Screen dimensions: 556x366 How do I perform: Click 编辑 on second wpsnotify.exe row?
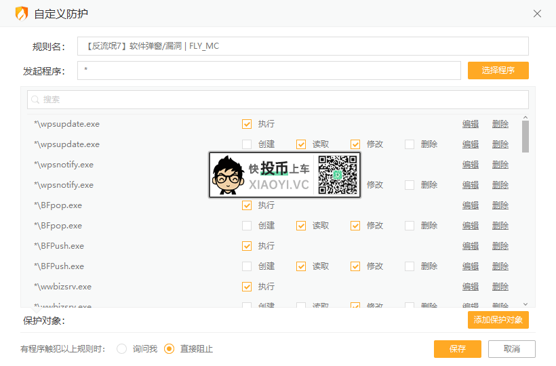[471, 185]
